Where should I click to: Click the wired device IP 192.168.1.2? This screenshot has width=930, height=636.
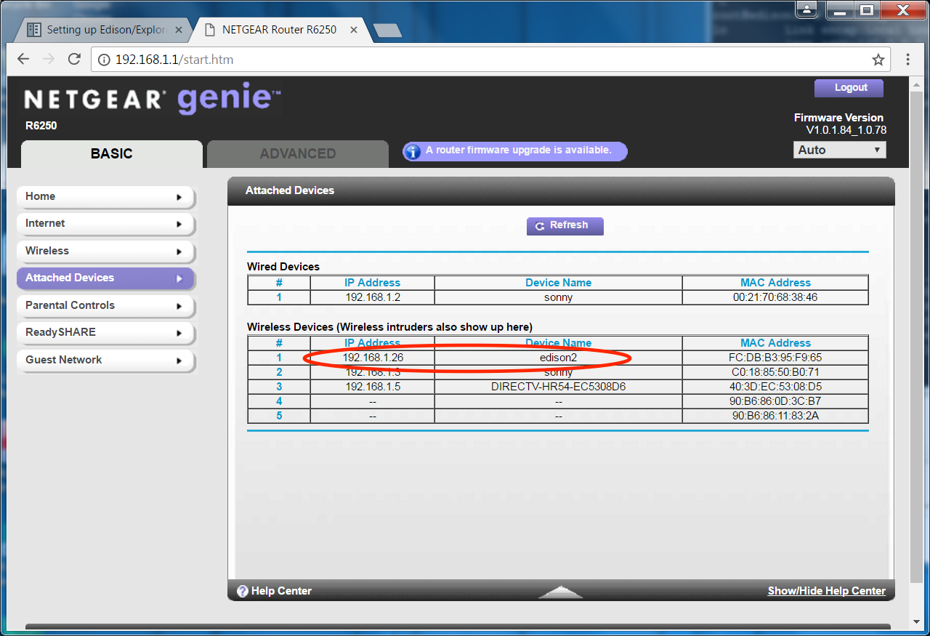(372, 297)
